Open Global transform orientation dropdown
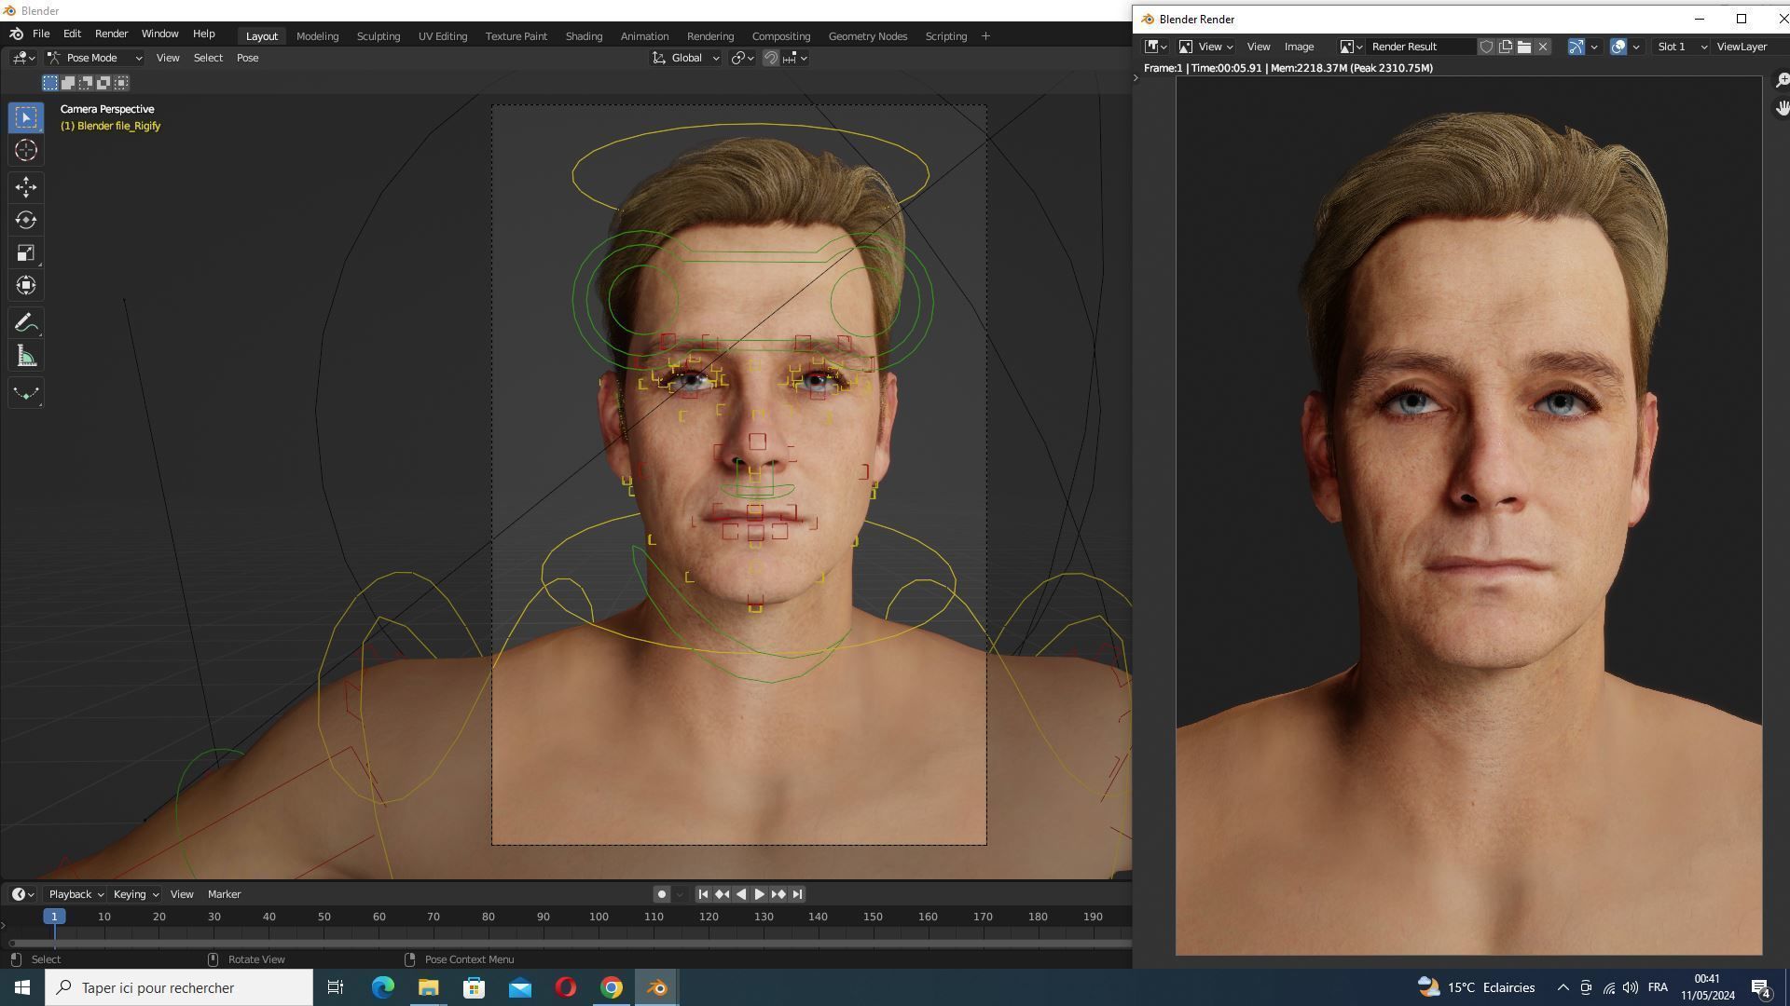This screenshot has width=1790, height=1006. 685,58
